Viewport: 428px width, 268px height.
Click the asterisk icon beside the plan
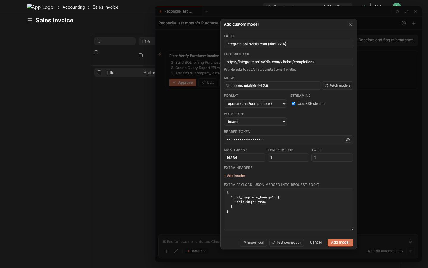tap(160, 54)
